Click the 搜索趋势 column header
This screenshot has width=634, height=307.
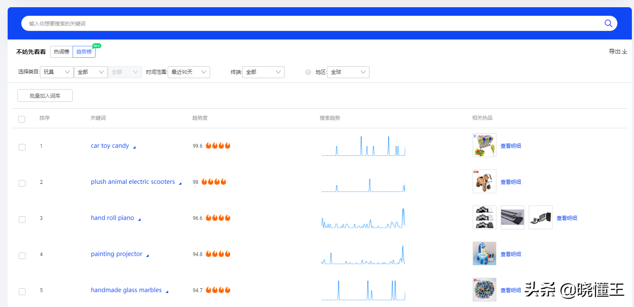point(330,118)
